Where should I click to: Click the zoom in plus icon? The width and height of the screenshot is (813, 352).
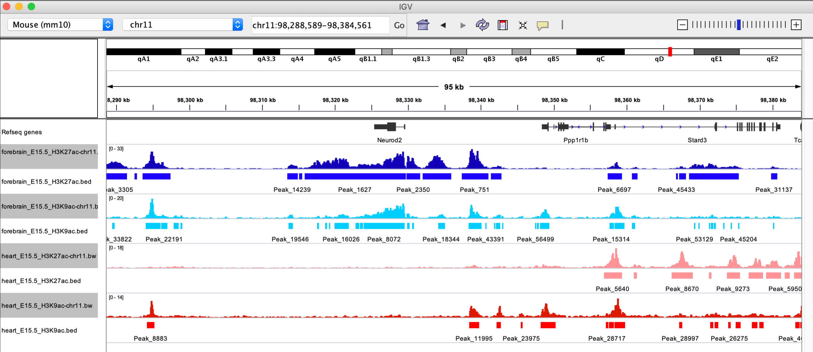pos(796,25)
